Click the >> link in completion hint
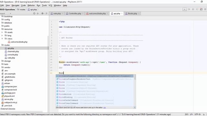Screen dimensions: 207x116 [x=104, y=108]
